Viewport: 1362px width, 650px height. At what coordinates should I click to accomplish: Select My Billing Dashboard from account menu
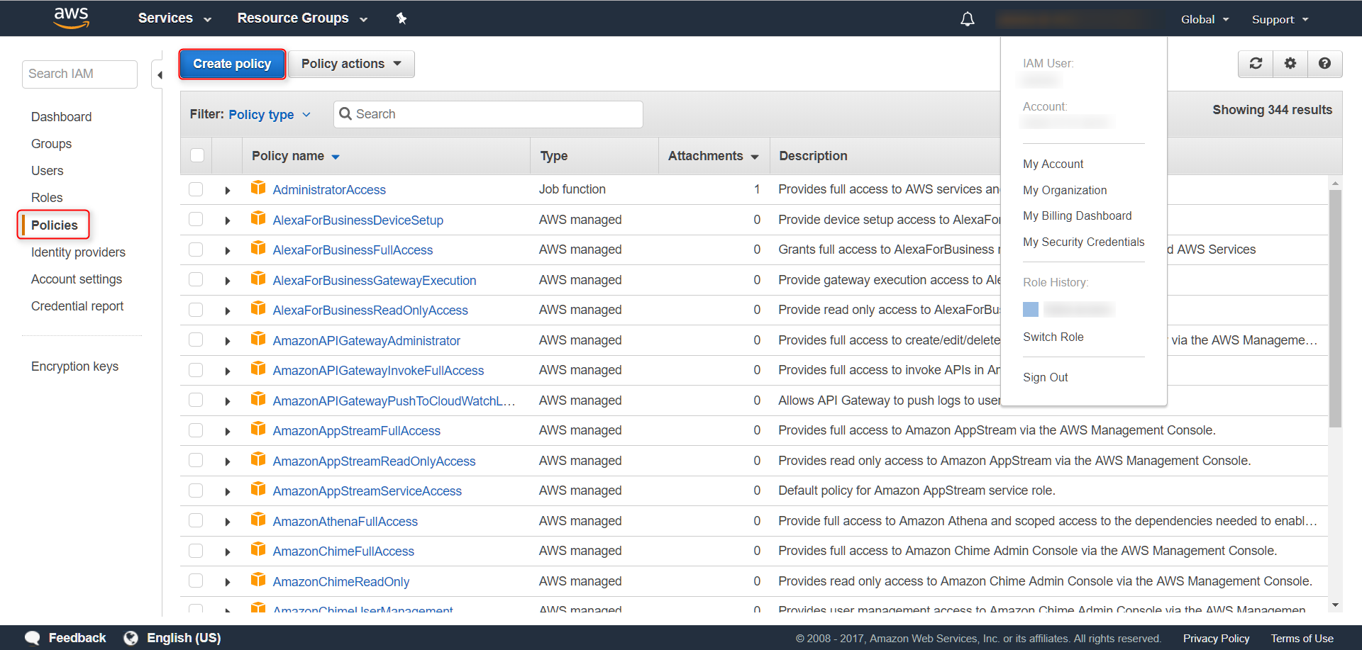tap(1077, 215)
